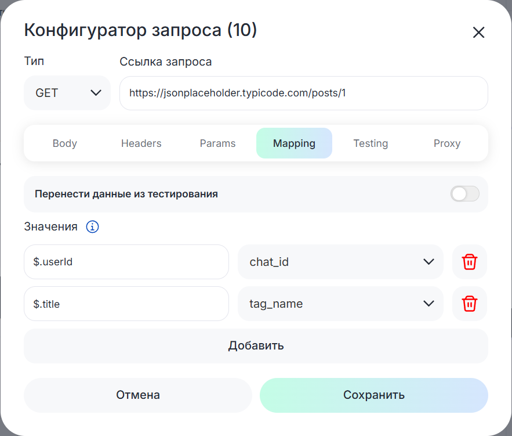Click the $.userId path input field
Screen dimensions: 512x436
126,262
